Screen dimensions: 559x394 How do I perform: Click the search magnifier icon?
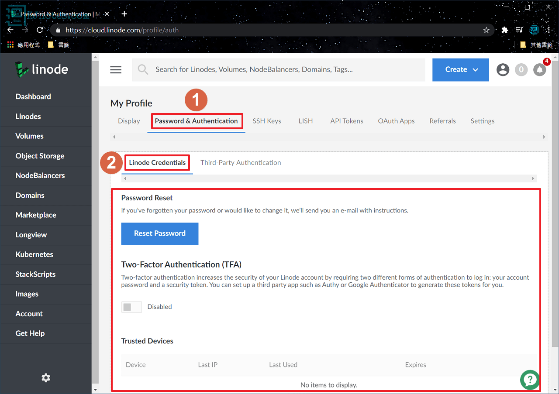143,69
